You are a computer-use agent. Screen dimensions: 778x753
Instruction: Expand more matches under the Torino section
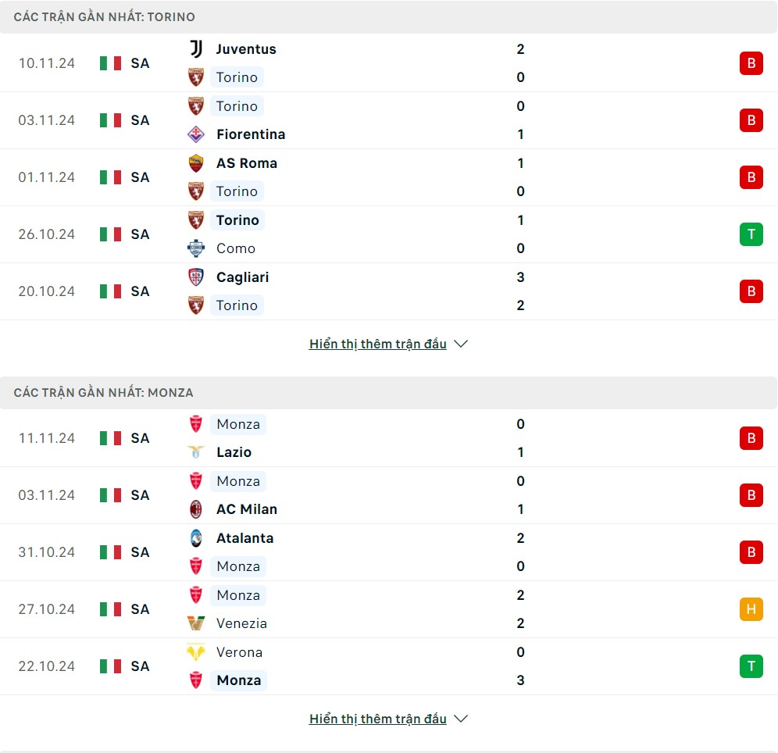tap(387, 344)
